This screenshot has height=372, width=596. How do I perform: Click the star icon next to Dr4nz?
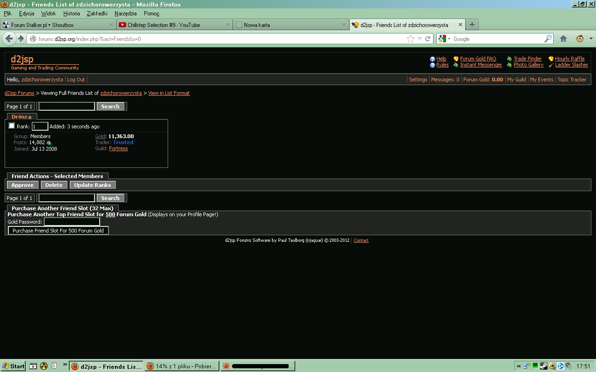point(30,117)
